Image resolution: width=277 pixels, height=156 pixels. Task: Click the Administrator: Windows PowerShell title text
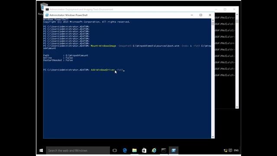68,15
